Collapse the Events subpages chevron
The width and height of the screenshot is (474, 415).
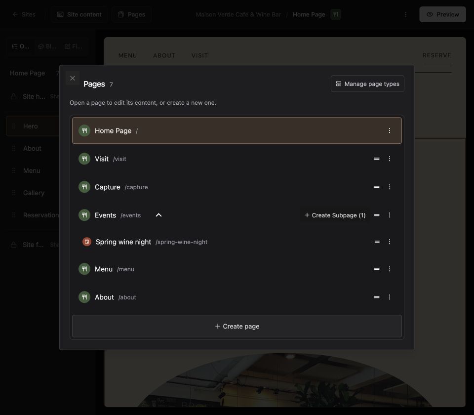[158, 215]
